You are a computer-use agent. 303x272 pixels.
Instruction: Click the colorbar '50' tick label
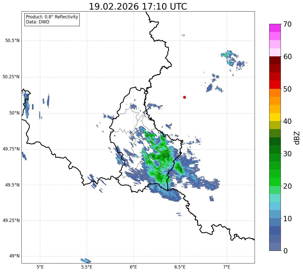tap(287, 89)
